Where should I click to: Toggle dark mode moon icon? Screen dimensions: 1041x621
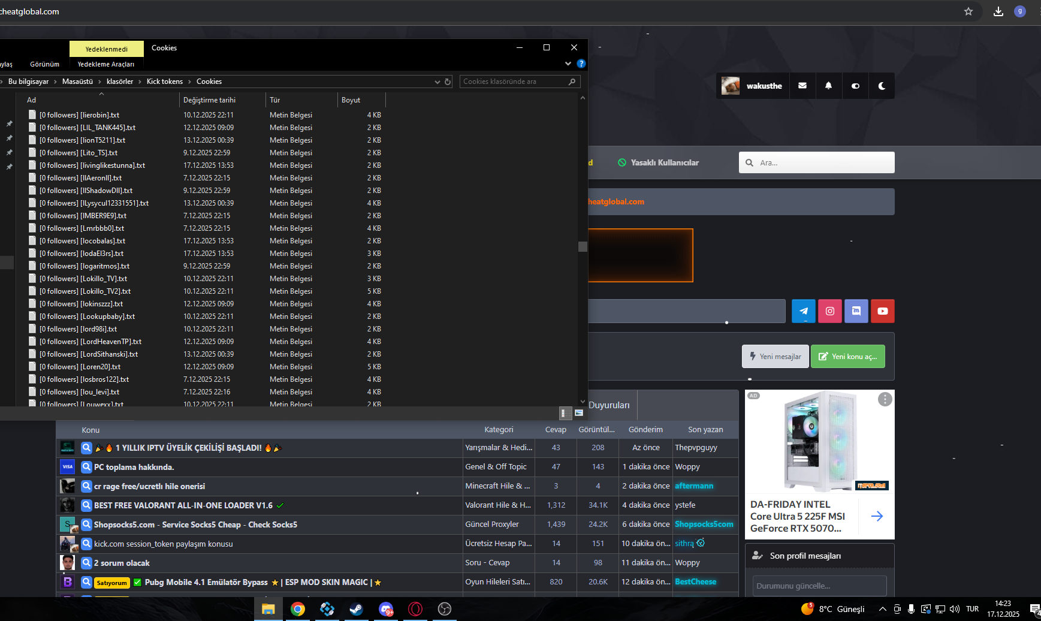point(882,86)
